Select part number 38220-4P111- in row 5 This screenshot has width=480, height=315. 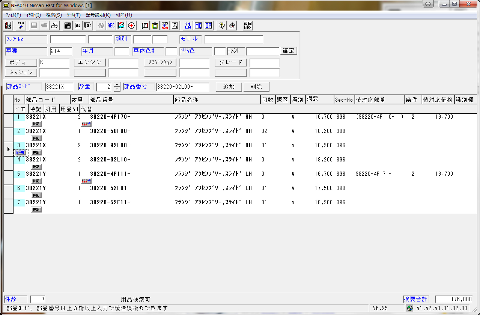coord(110,174)
